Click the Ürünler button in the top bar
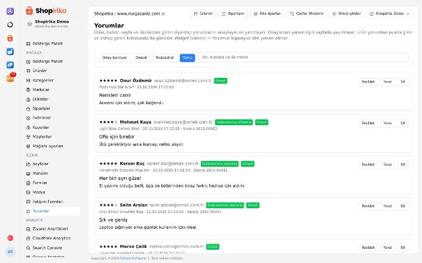422x263 pixels. click(x=204, y=14)
